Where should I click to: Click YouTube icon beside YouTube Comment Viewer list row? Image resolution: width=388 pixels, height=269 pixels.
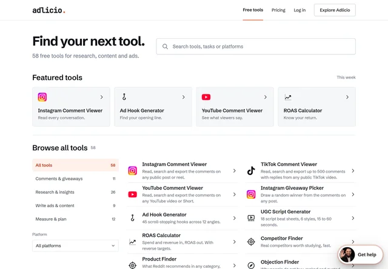pyautogui.click(x=133, y=194)
